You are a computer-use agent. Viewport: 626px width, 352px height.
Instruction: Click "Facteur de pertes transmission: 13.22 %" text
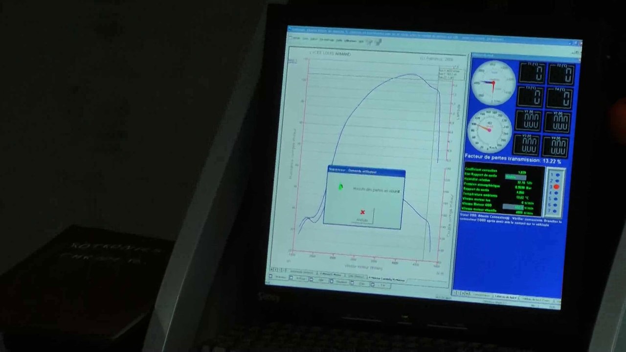(513, 160)
